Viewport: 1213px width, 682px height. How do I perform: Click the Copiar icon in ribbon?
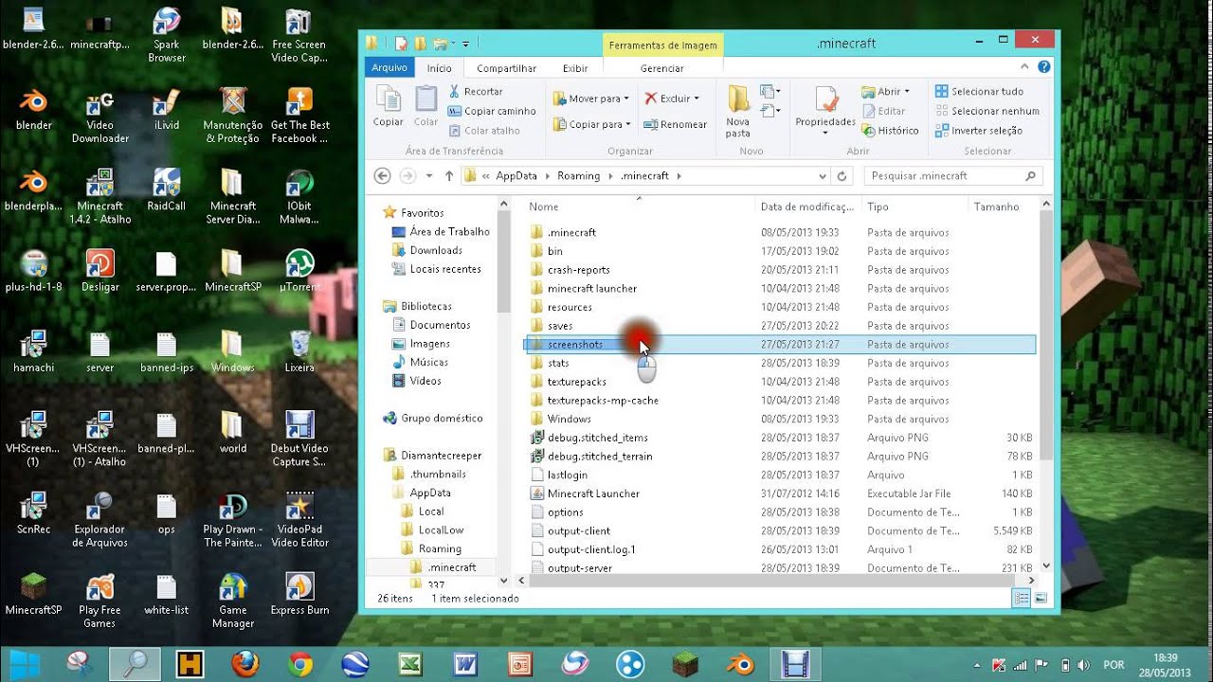point(389,105)
